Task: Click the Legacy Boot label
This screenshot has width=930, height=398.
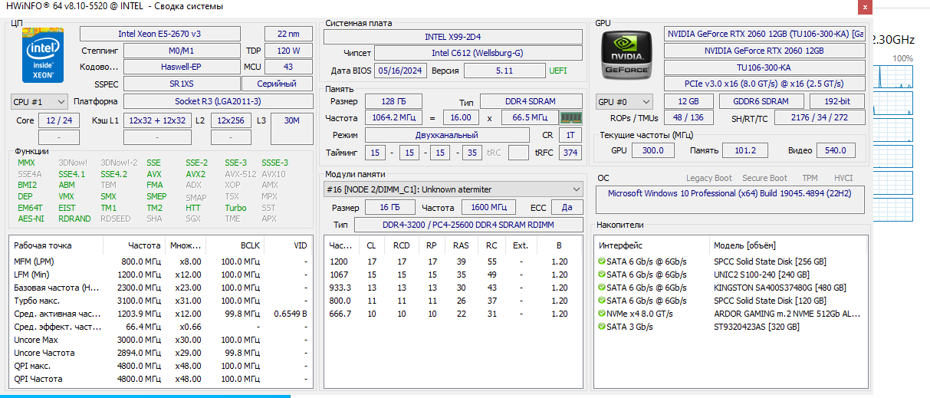Action: 709,178
